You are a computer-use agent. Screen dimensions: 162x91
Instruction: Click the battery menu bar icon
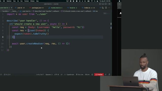[x=89, y=1]
